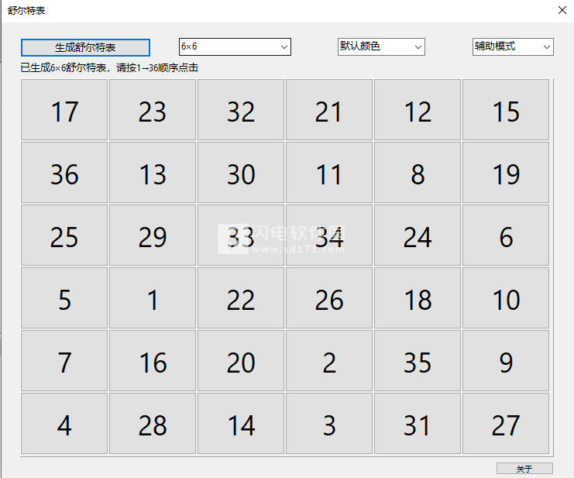Click the 关于 about button
574x478 pixels.
pos(524,469)
